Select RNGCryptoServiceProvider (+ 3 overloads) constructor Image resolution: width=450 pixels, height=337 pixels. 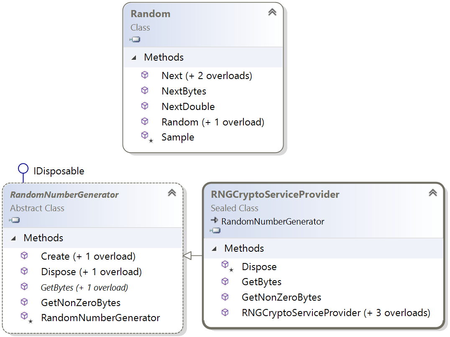(x=336, y=313)
